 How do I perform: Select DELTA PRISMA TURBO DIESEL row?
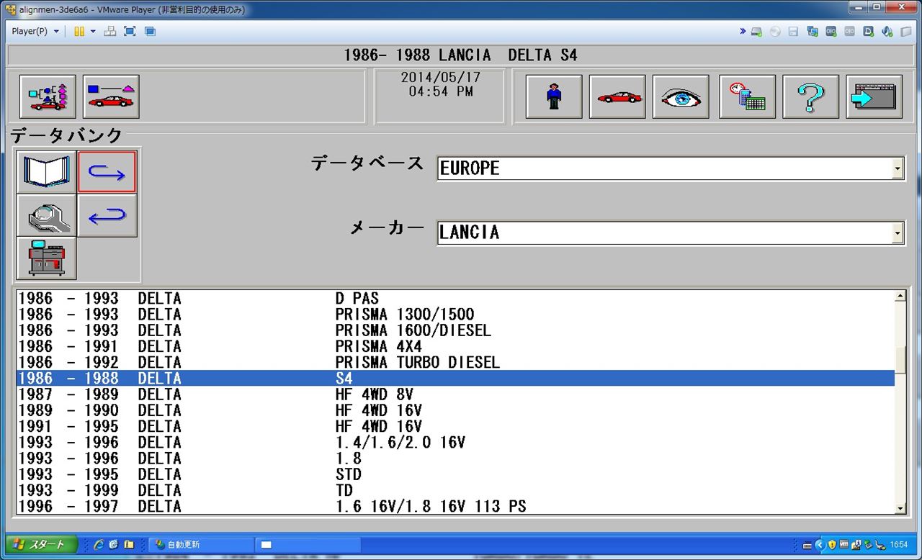pos(455,362)
